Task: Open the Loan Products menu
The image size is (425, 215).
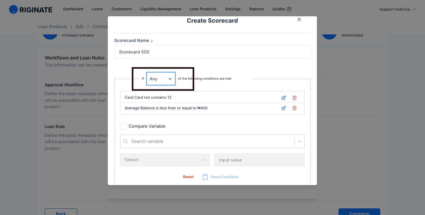Action: pos(203,9)
